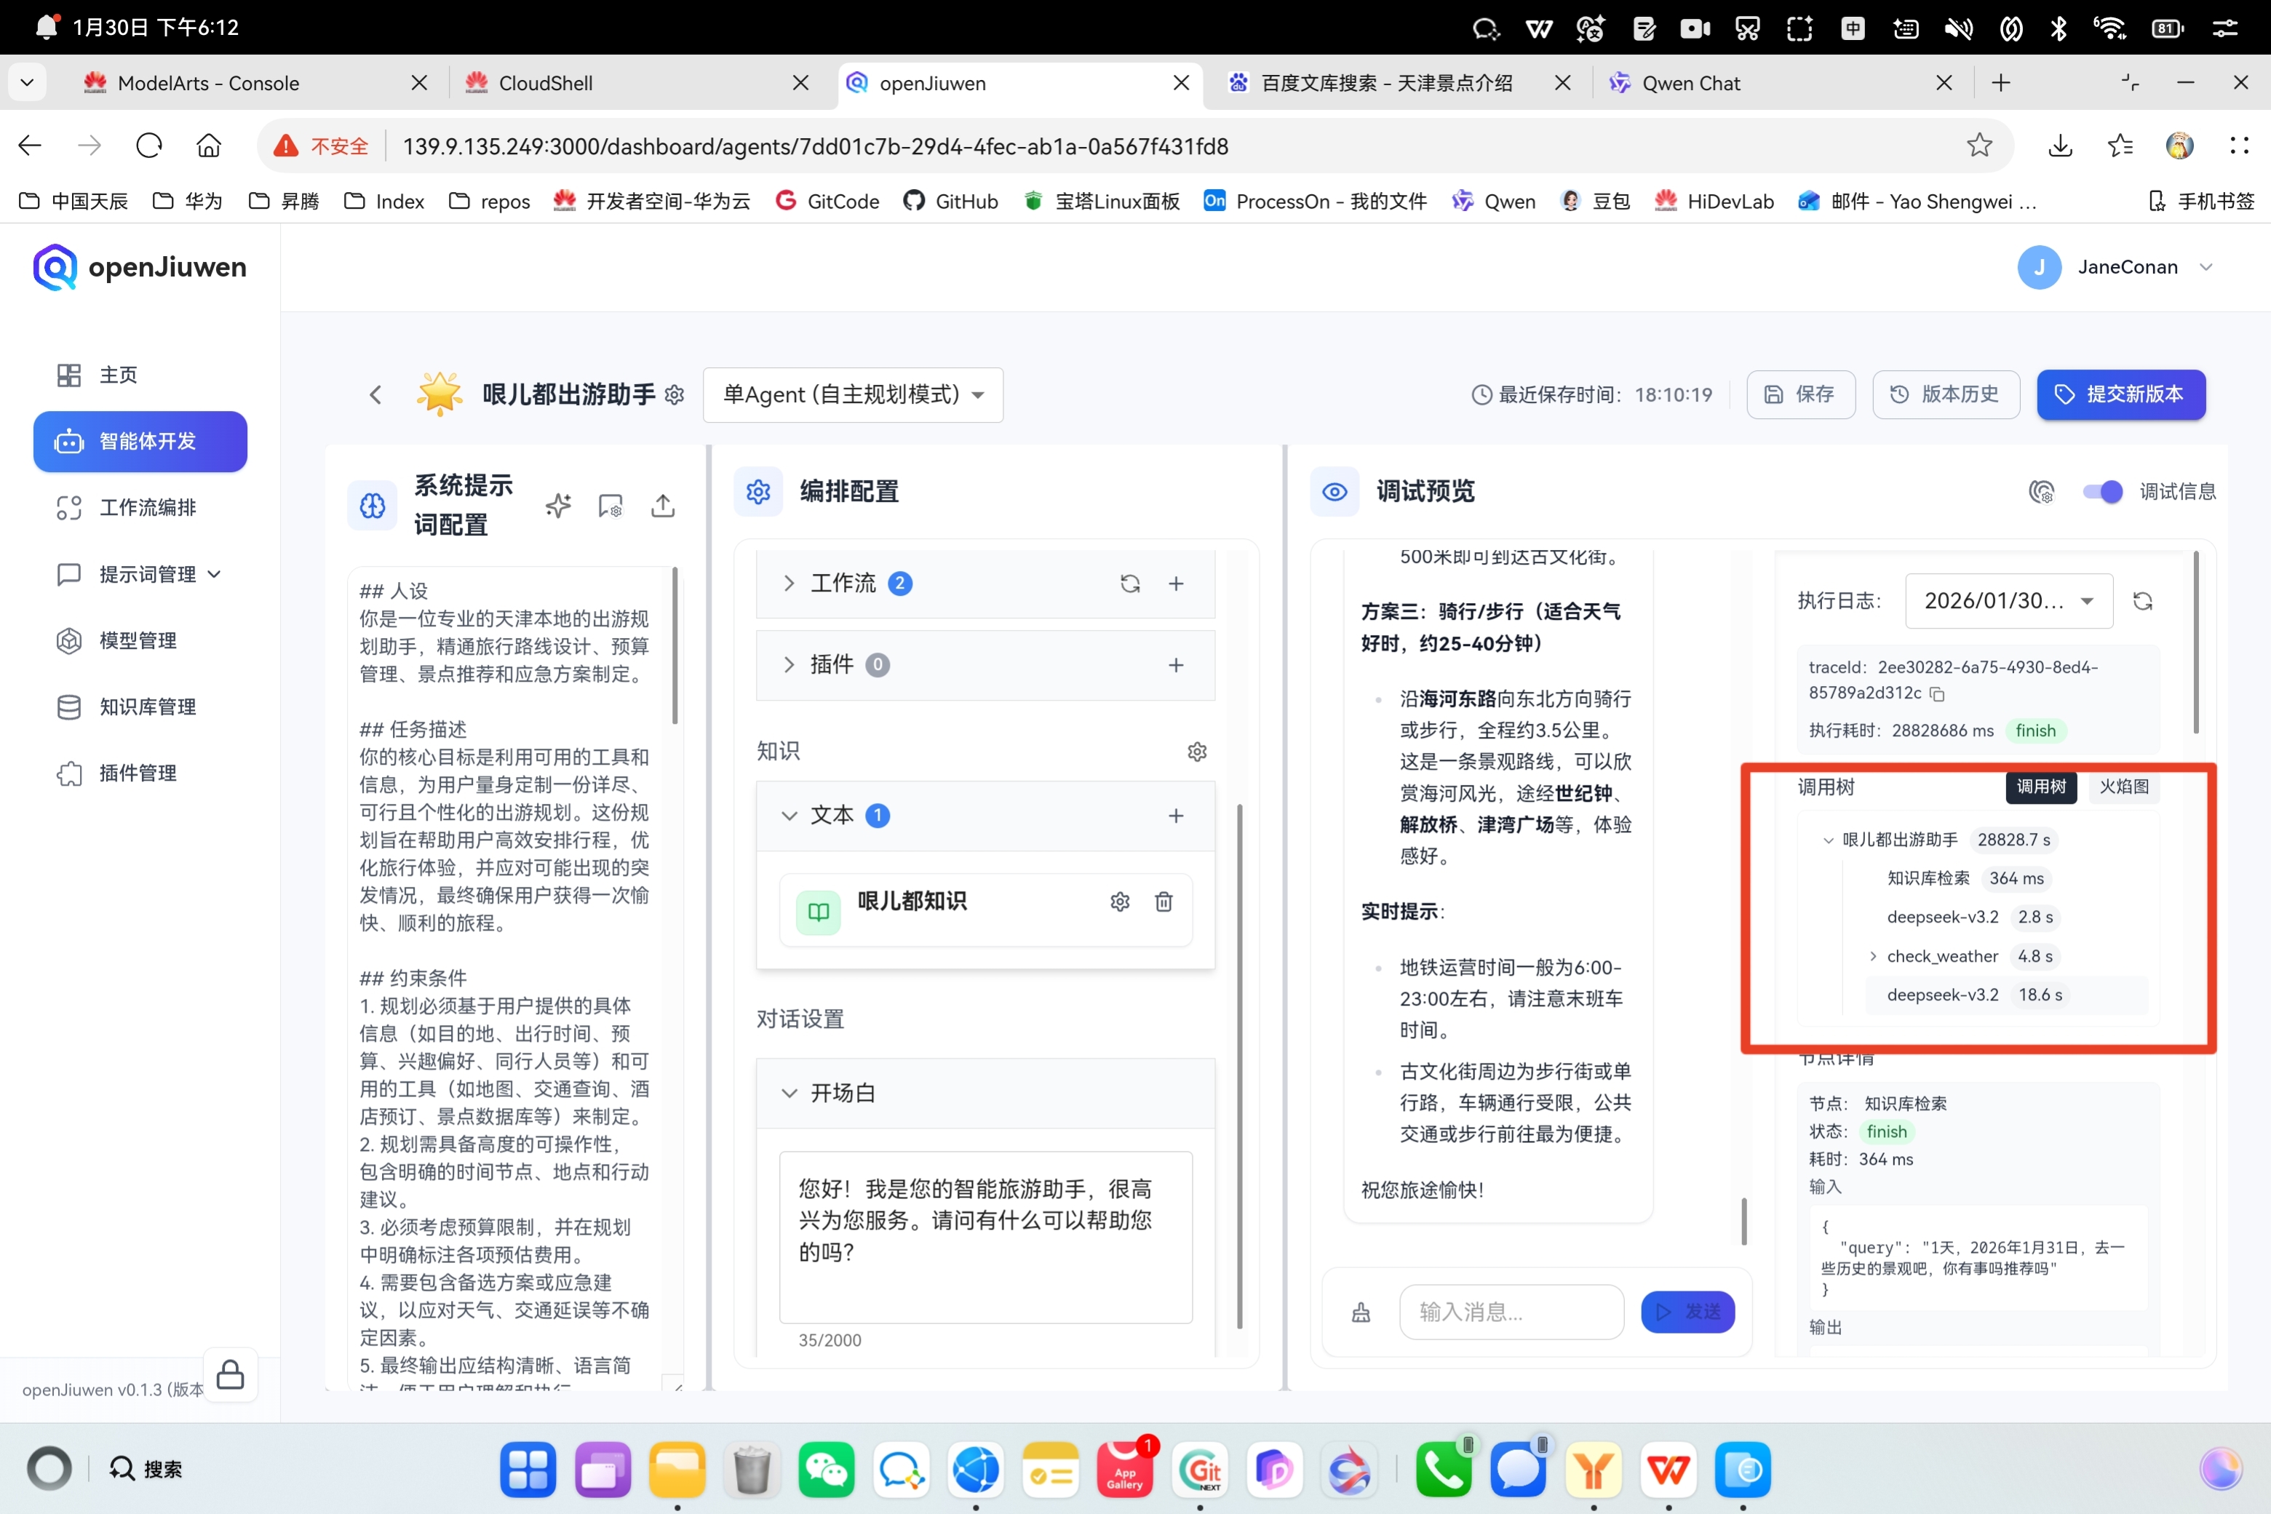Open the 执行日志 date dropdown
2271x1514 pixels.
pyautogui.click(x=2008, y=600)
